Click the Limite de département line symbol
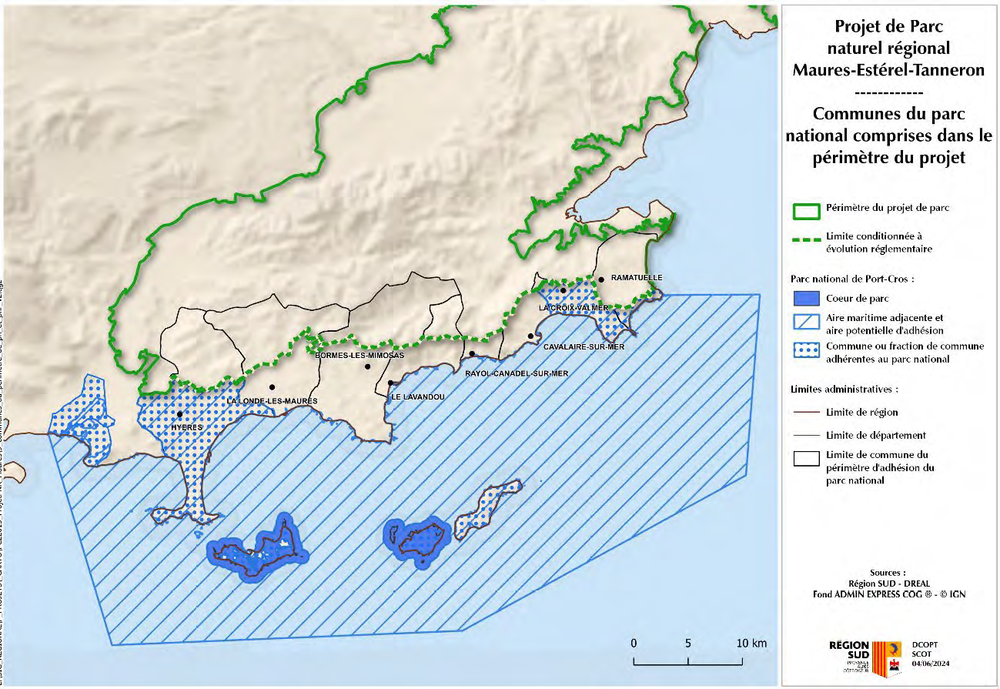This screenshot has height=689, width=1000. pos(805,436)
